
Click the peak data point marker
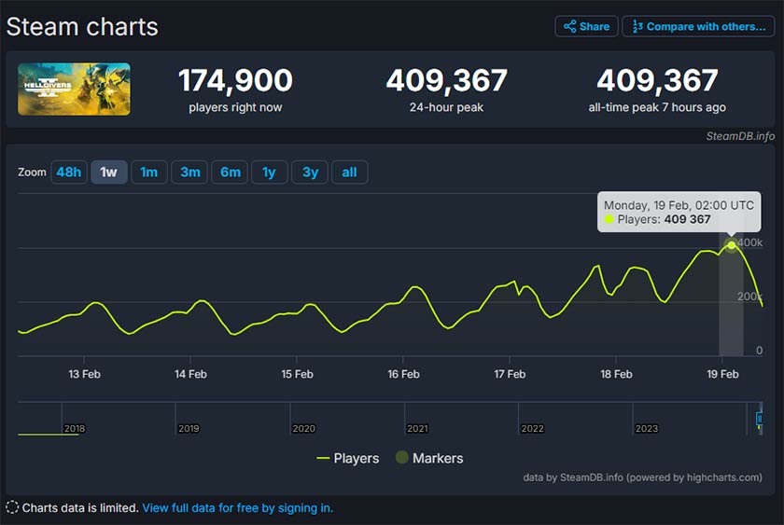tap(732, 244)
